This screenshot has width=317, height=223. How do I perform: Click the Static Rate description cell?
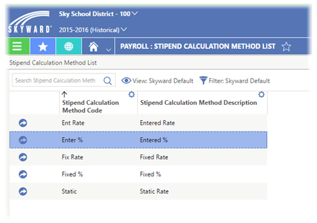pyautogui.click(x=154, y=192)
